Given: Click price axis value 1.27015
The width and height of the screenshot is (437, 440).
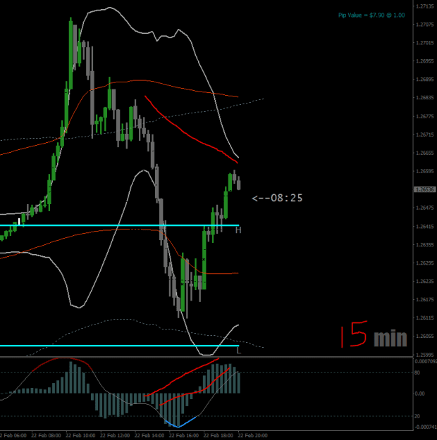Looking at the screenshot, I should 425,43.
